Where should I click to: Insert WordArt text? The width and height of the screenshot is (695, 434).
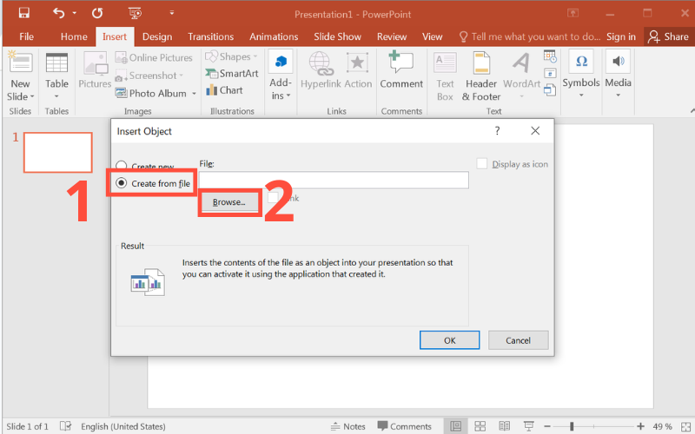[521, 71]
